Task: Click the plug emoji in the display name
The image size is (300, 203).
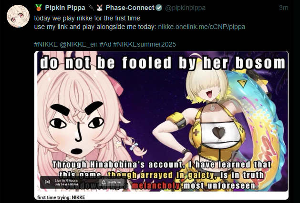Action: pos(92,8)
